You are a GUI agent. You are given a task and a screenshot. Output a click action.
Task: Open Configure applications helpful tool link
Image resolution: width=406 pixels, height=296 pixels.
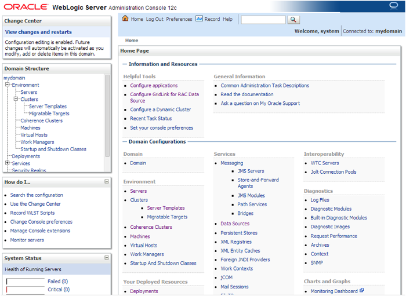click(x=154, y=85)
